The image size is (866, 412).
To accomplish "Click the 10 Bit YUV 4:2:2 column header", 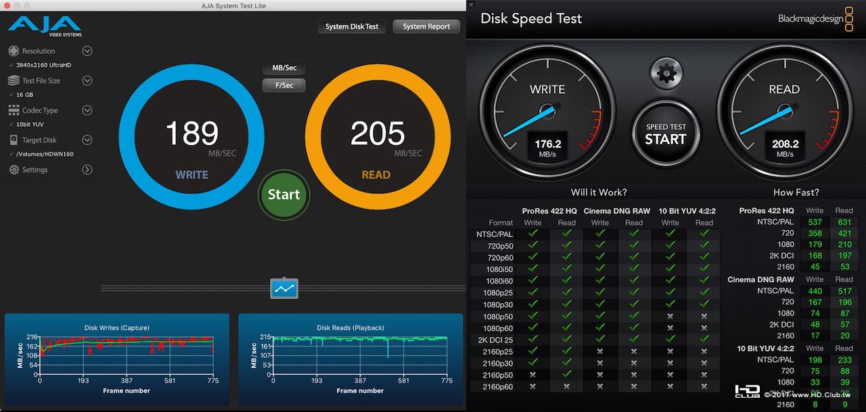I will pyautogui.click(x=687, y=211).
